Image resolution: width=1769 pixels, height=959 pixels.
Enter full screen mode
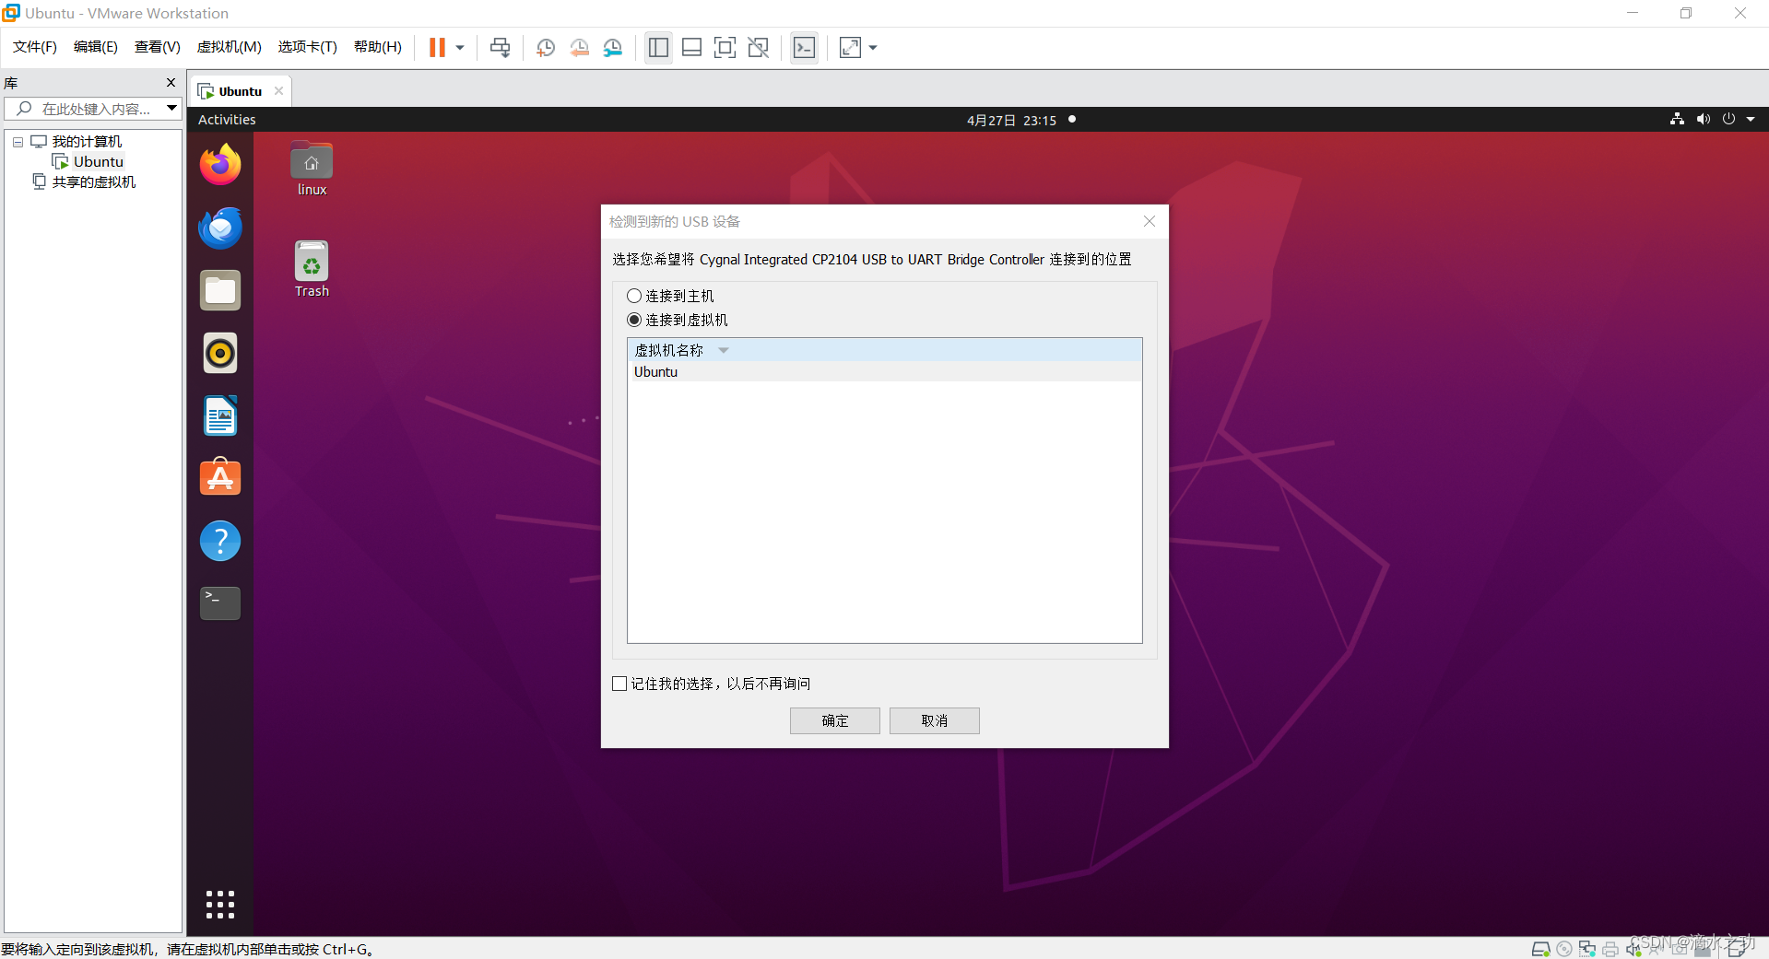click(x=725, y=47)
